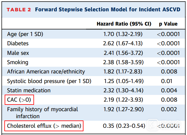187x135 pixels.
Task: Select the 'Age (per 1 SD)' row label
Action: click(x=25, y=34)
